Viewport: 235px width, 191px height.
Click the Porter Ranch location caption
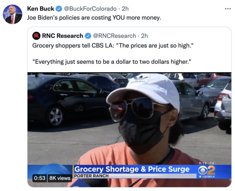(91, 176)
